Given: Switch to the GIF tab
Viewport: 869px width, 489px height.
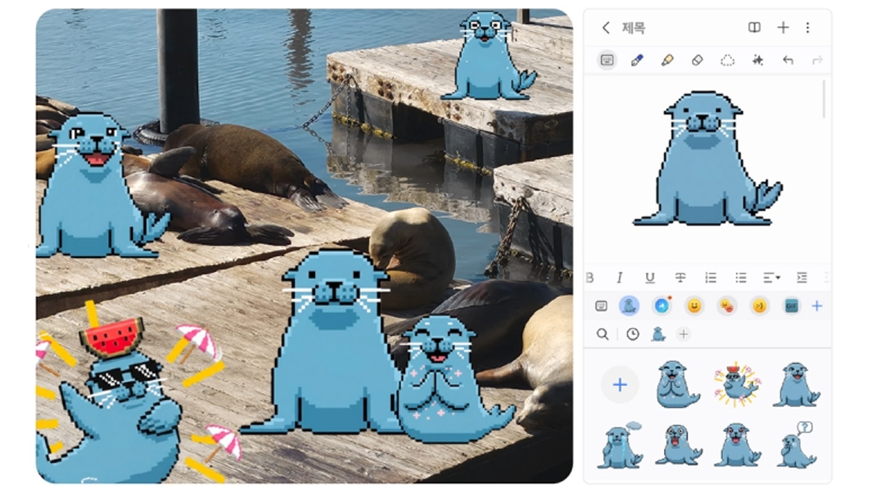Looking at the screenshot, I should pos(792,306).
